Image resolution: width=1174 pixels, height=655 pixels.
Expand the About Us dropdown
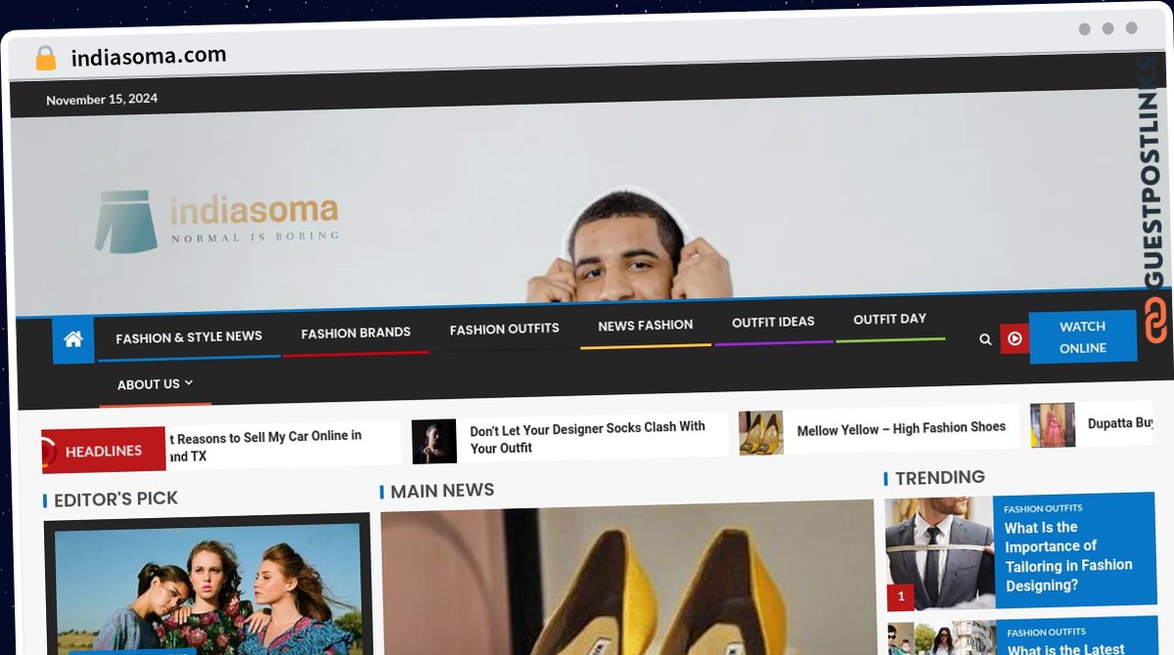155,384
